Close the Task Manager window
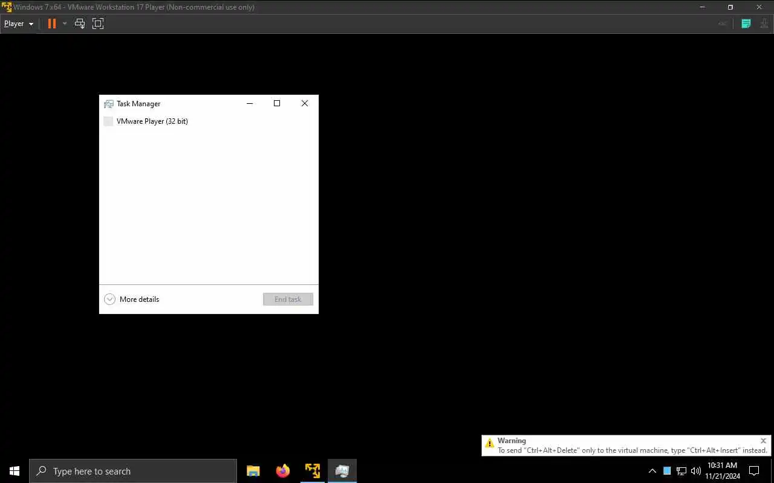 coord(305,103)
